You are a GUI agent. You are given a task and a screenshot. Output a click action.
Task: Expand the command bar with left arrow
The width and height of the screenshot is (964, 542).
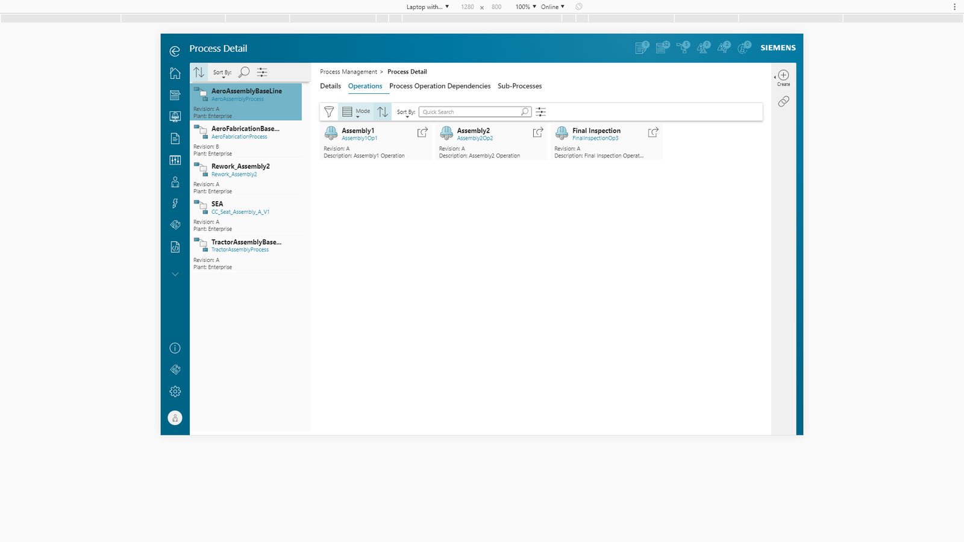pos(775,77)
